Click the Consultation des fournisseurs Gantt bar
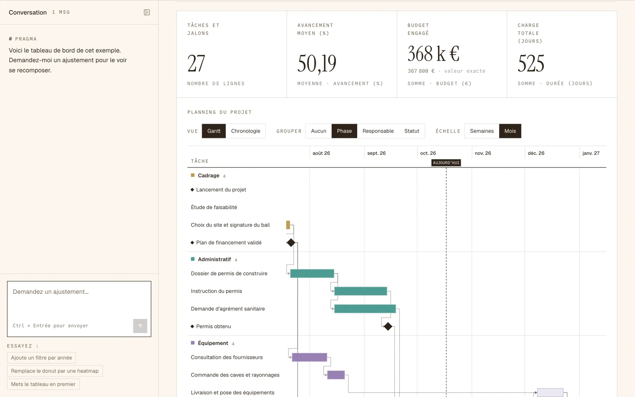Viewport: 635px width, 397px height. point(309,357)
